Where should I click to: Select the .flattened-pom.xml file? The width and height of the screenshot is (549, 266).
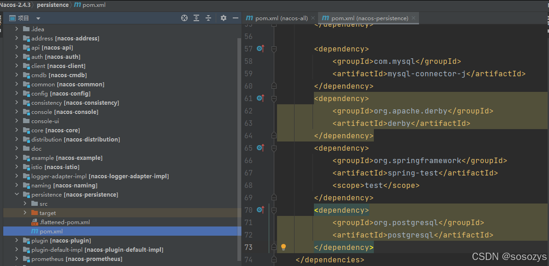65,222
